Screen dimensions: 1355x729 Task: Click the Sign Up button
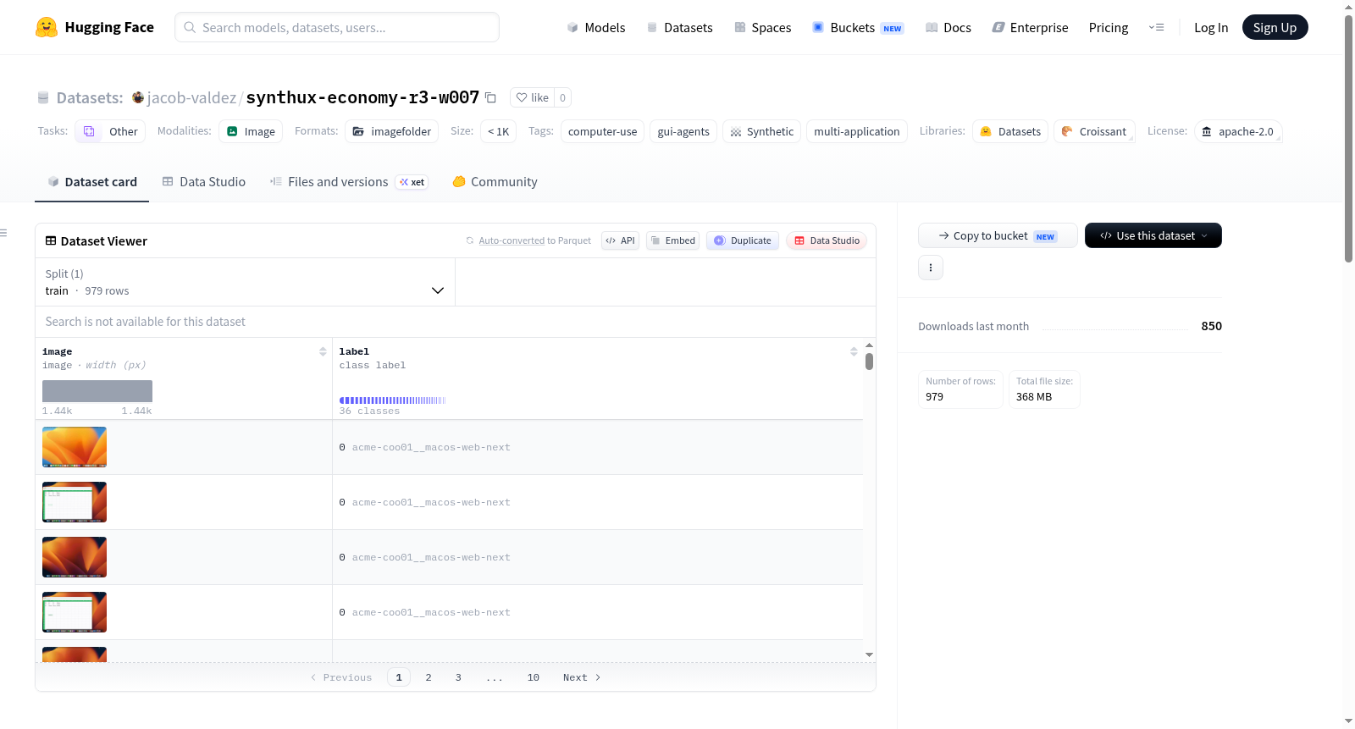point(1275,27)
